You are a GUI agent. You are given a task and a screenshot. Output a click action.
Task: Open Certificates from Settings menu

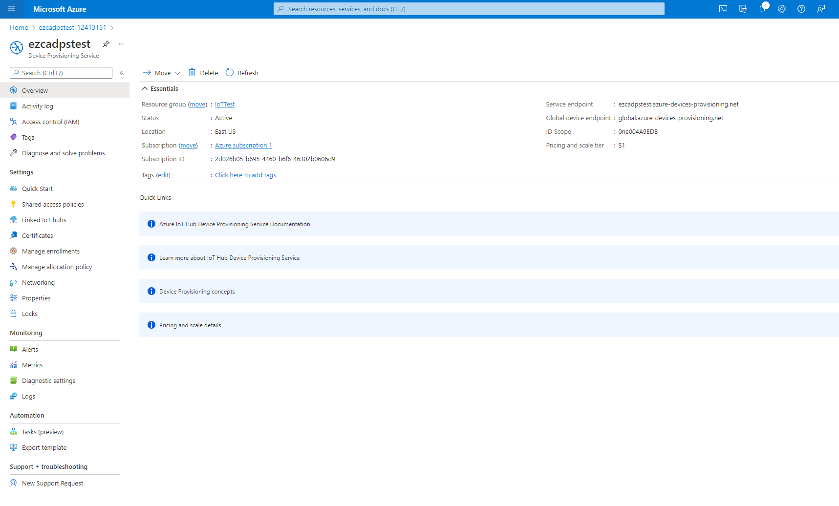pos(38,236)
